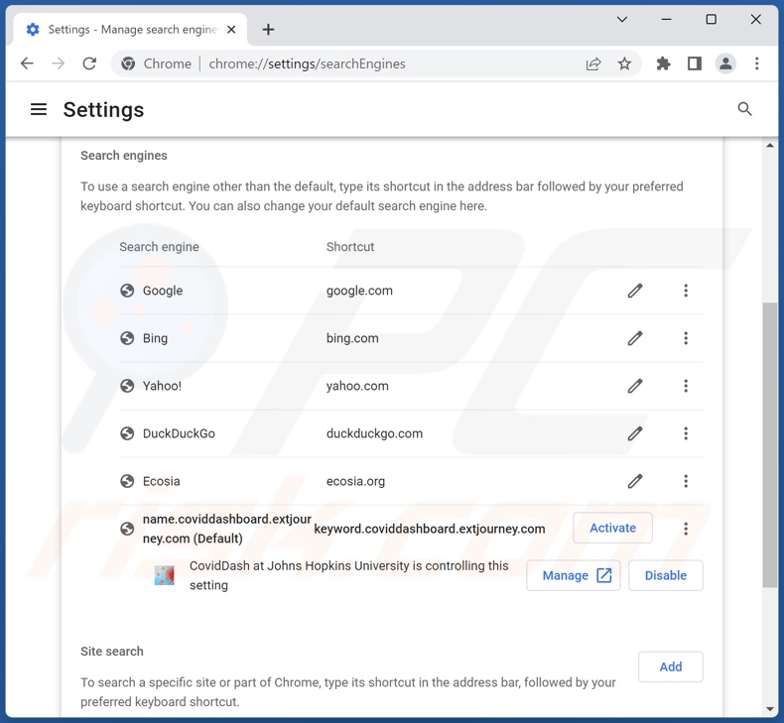Open the profile avatar menu
The image size is (784, 723).
click(x=725, y=63)
